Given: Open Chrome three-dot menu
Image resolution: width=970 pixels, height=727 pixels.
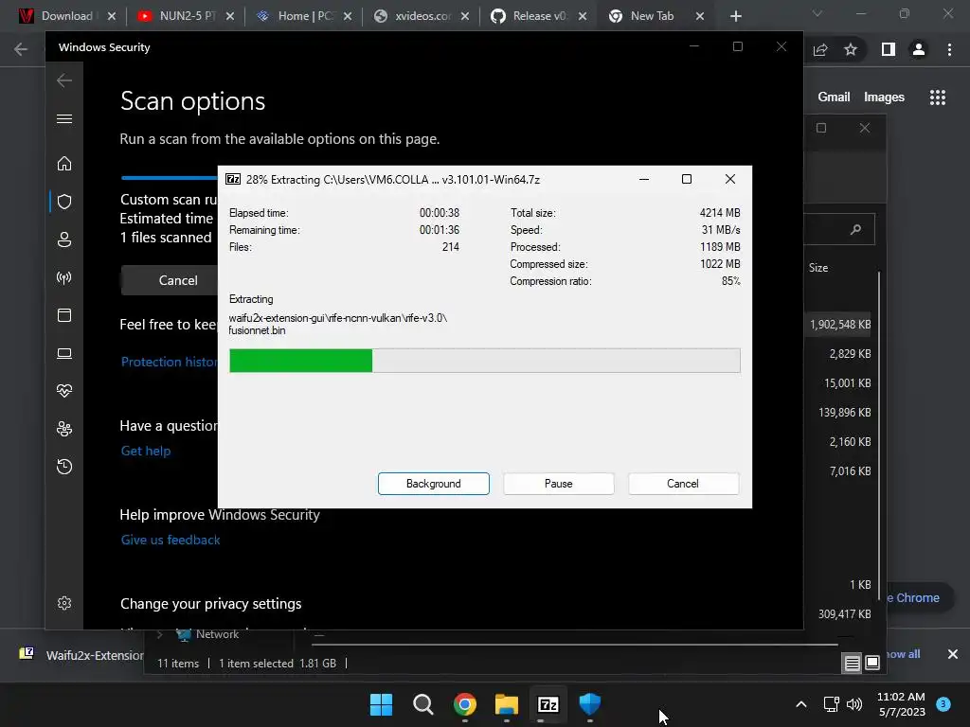Looking at the screenshot, I should [x=949, y=49].
